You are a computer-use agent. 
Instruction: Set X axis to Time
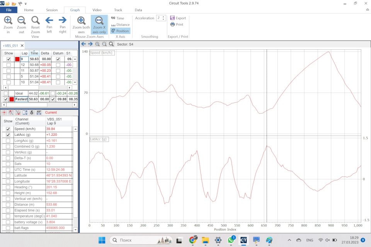(117, 18)
